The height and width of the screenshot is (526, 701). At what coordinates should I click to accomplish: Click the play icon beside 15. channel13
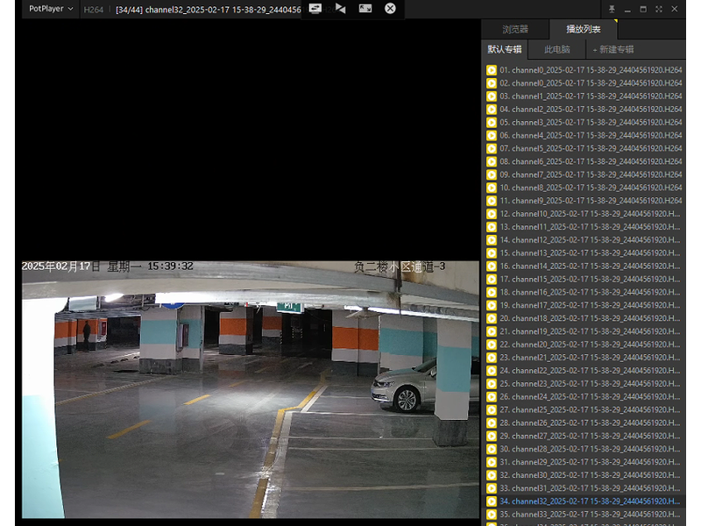(x=492, y=253)
